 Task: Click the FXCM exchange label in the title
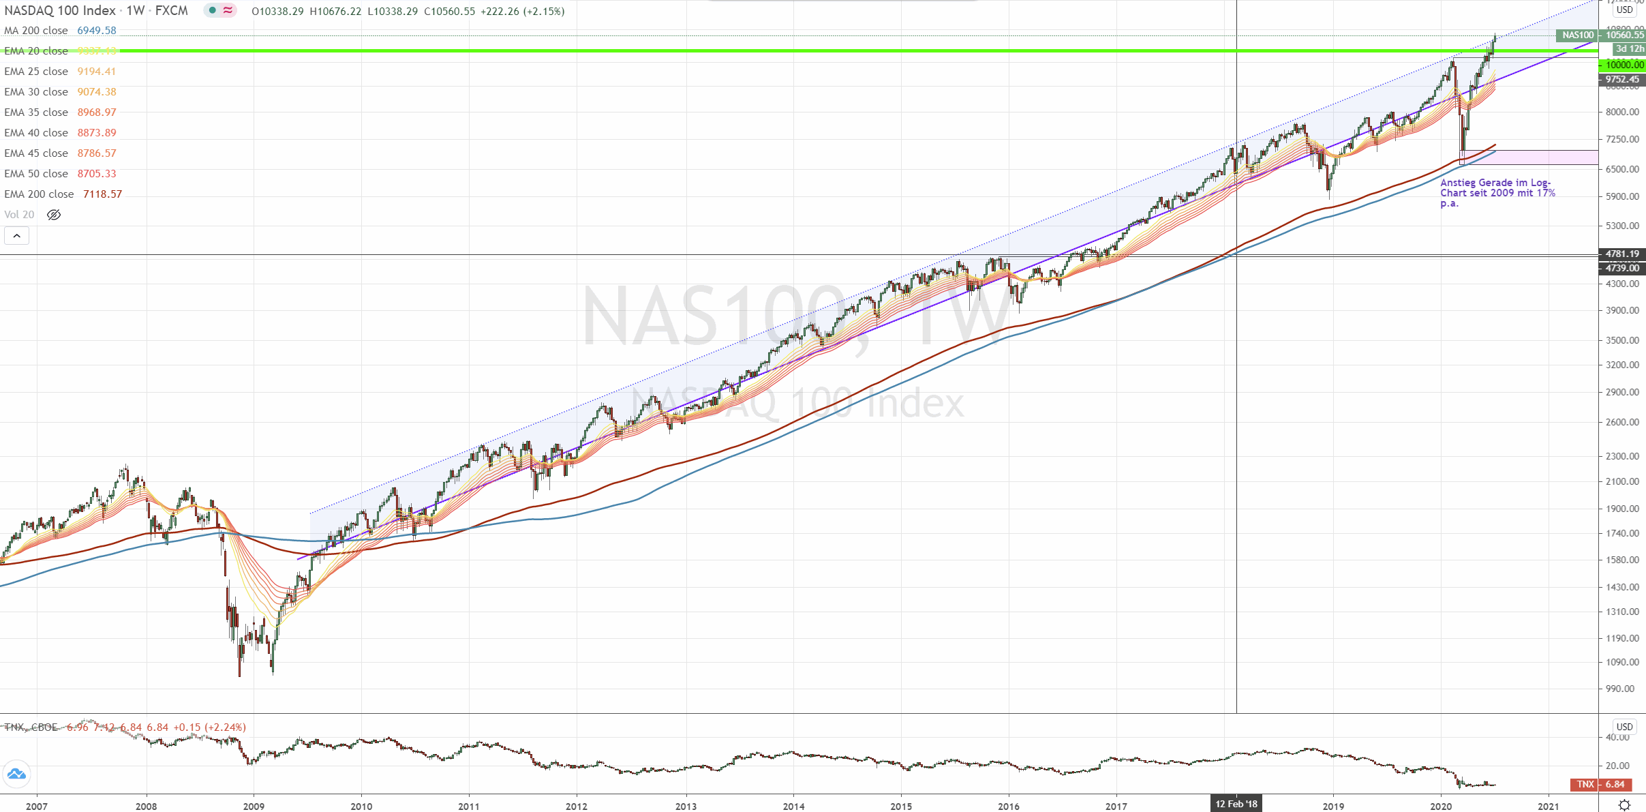click(172, 10)
